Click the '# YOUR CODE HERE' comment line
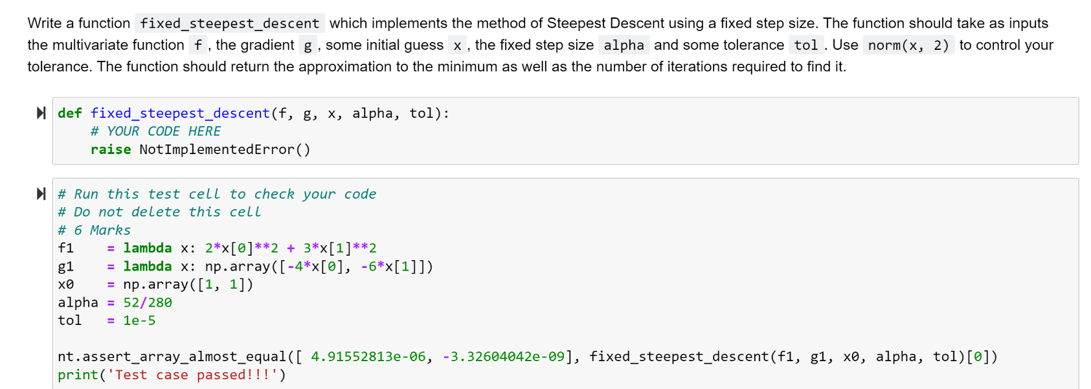The width and height of the screenshot is (1091, 389). coord(155,131)
